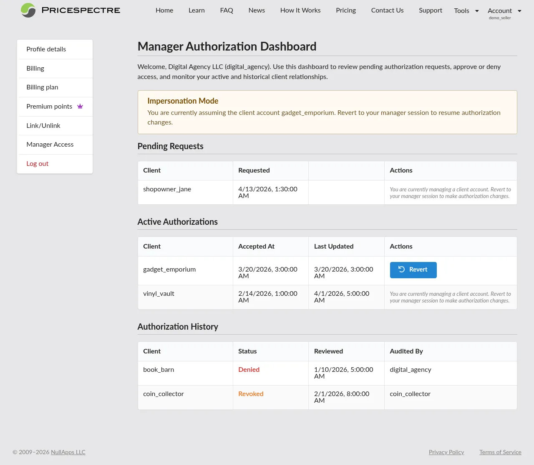Open the Terms of Service link
The width and height of the screenshot is (534, 465).
pyautogui.click(x=500, y=452)
